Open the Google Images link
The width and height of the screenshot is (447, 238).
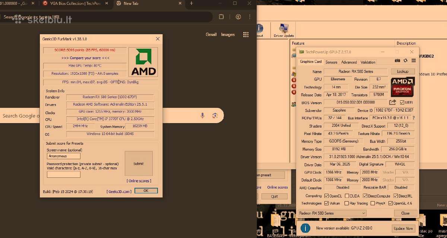pyautogui.click(x=228, y=35)
